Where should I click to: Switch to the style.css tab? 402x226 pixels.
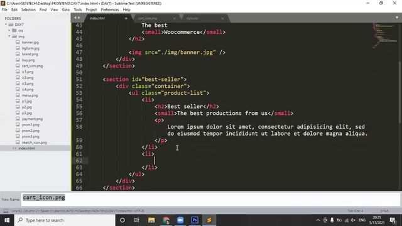coord(192,18)
